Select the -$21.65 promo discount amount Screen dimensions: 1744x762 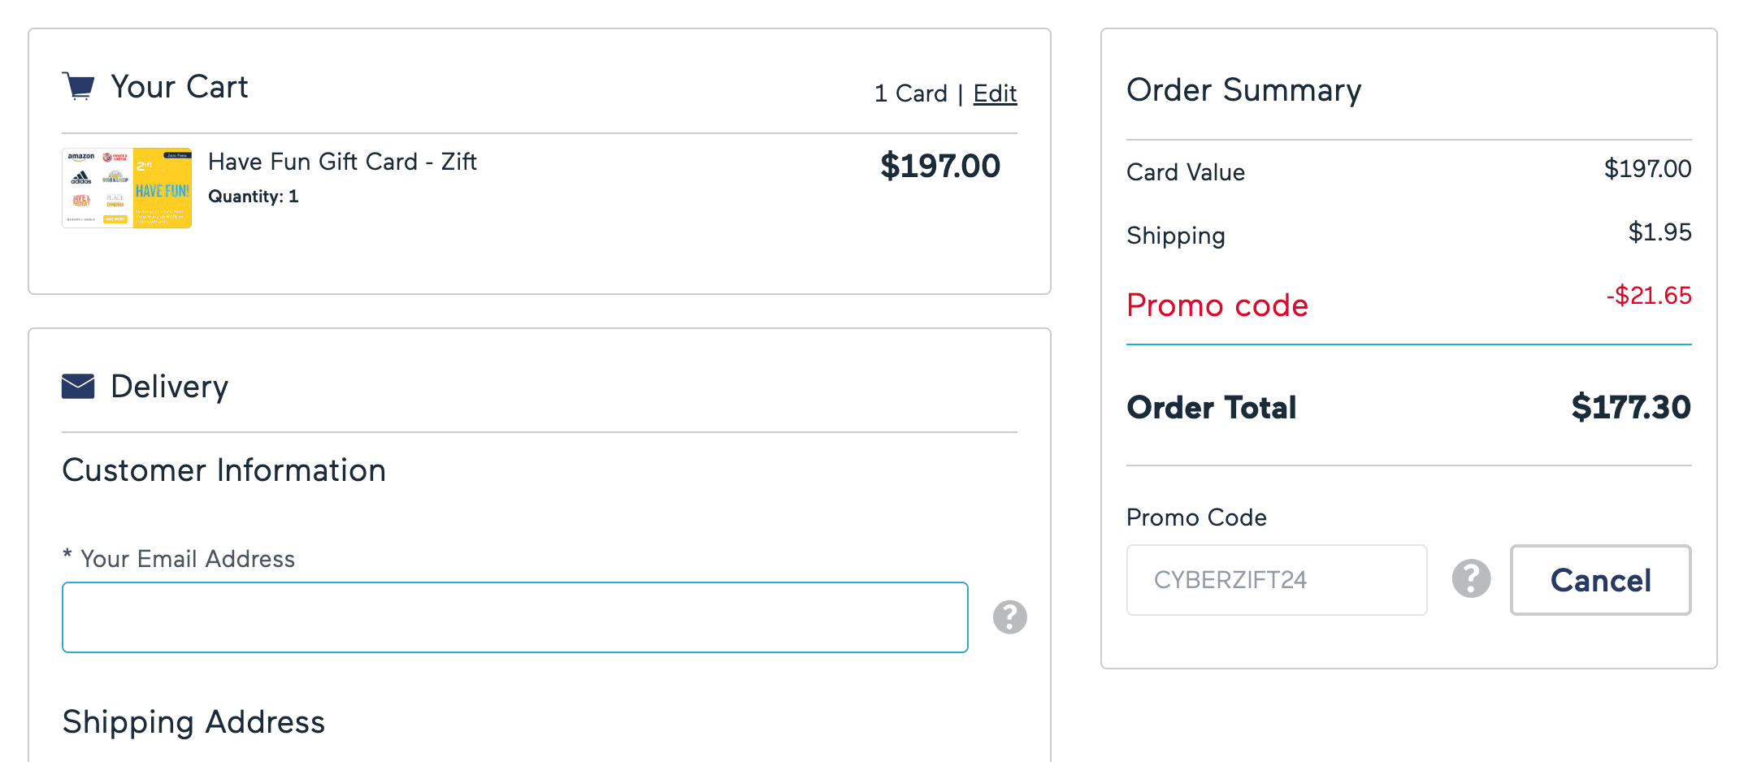point(1648,296)
